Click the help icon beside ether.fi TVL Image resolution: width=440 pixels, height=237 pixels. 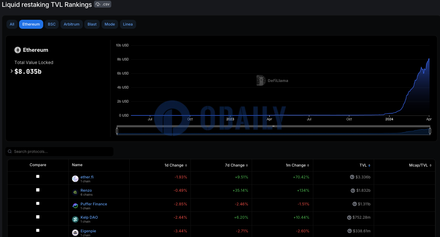click(x=352, y=177)
